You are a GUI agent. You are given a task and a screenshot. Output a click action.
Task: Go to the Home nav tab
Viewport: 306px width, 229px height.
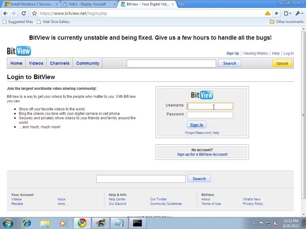click(16, 63)
